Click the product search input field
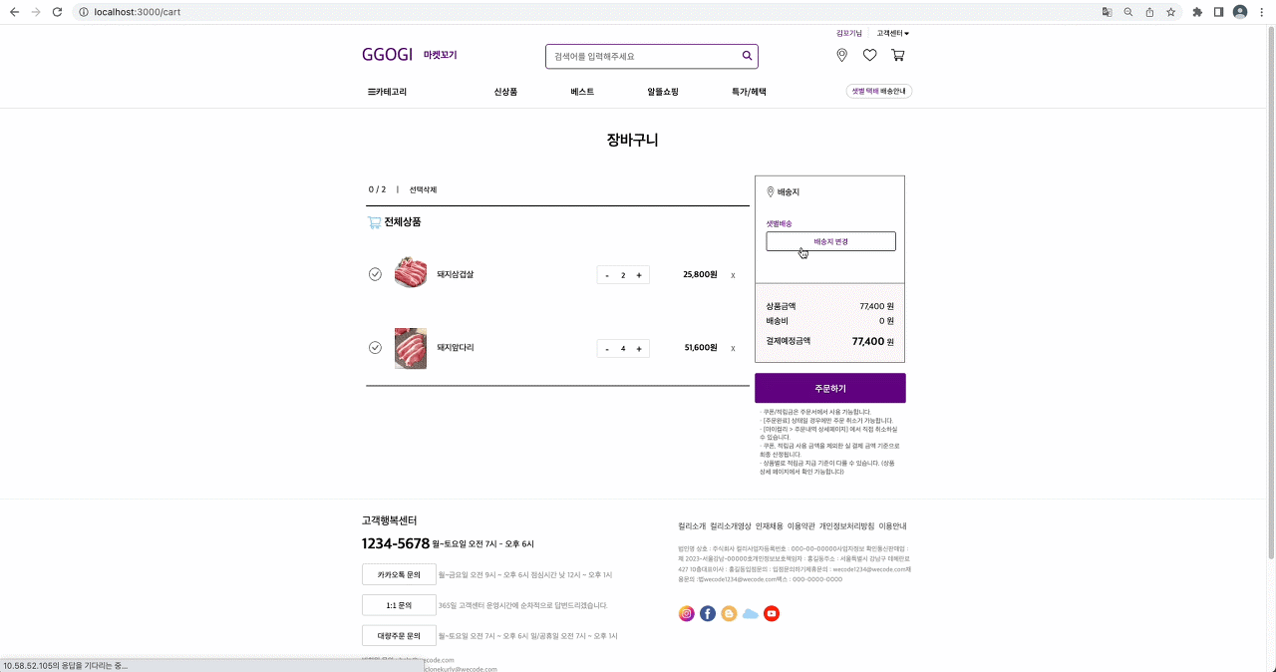The width and height of the screenshot is (1276, 672). 645,57
